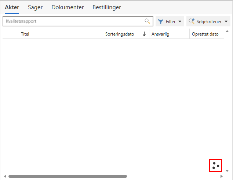The image size is (233, 180).
Task: Switch to the Sager tab
Action: [x=35, y=7]
